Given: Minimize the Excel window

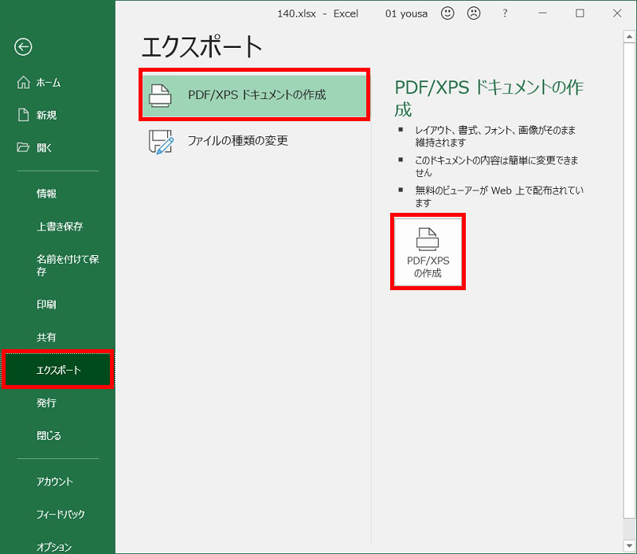Looking at the screenshot, I should point(542,14).
